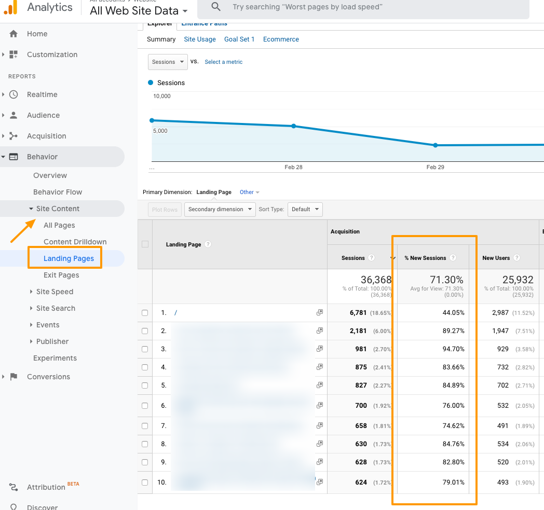Toggle the select-all checkbox in table header
544x510 pixels.
coord(145,244)
